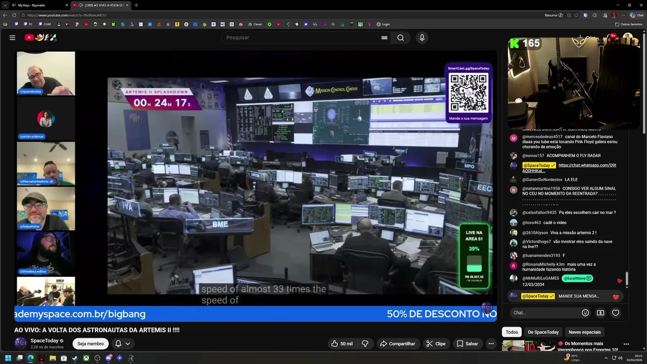
Task: Click the pinned @SpaceToday MANDE SUA MENSA message
Action: tap(566, 296)
